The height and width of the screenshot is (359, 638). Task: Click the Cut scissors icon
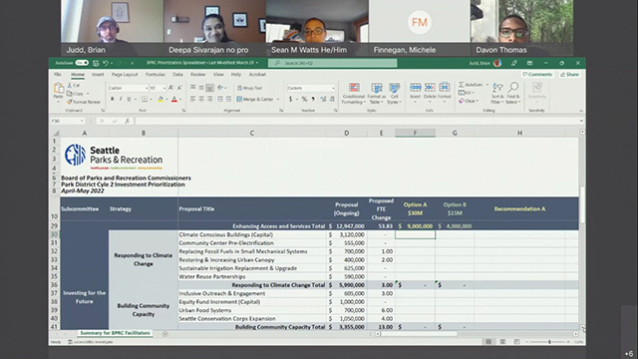70,86
